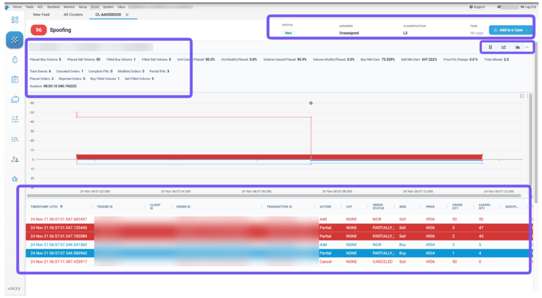Open the Score menu
Viewport: 542px width, 298px height.
click(95, 7)
